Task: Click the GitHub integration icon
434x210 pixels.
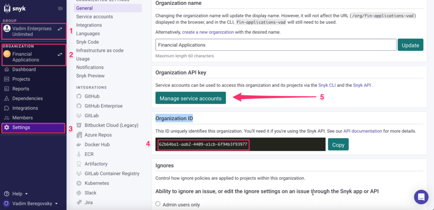Action: [x=79, y=96]
